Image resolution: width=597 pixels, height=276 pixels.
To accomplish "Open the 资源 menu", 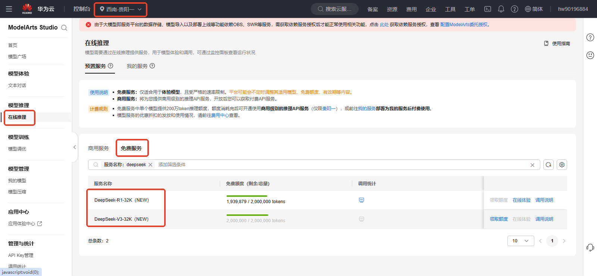I will 392,9.
